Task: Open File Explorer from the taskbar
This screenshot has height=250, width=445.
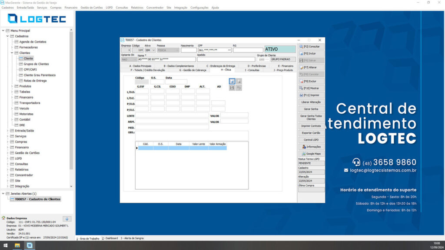Action: coord(17,246)
